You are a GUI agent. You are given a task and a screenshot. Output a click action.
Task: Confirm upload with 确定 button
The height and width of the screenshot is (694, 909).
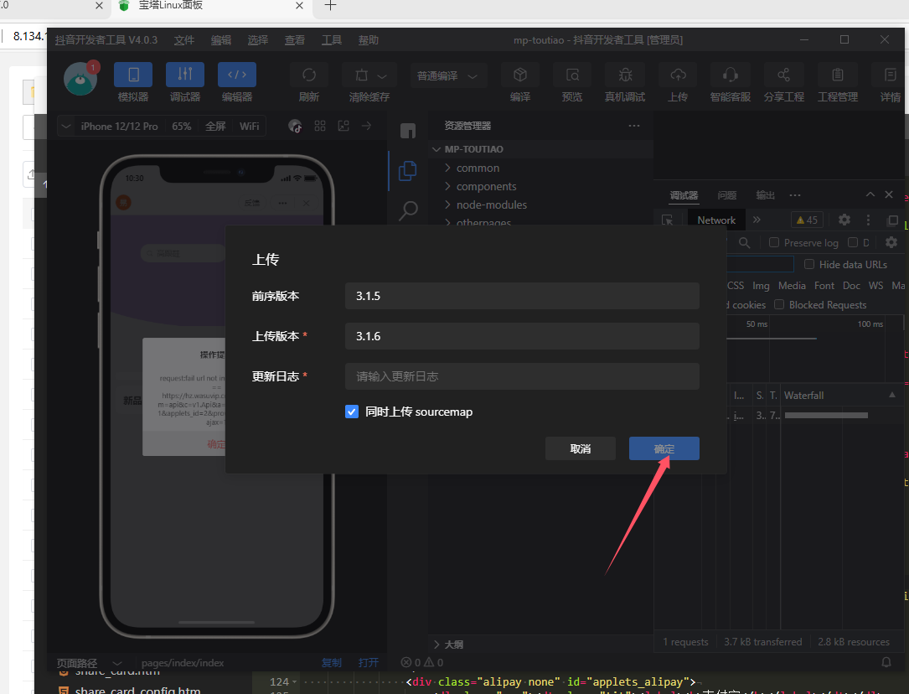pos(664,448)
